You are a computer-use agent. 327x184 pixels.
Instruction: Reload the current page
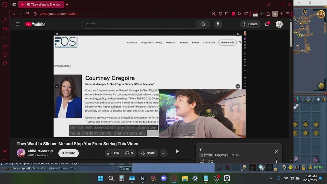tap(27, 14)
